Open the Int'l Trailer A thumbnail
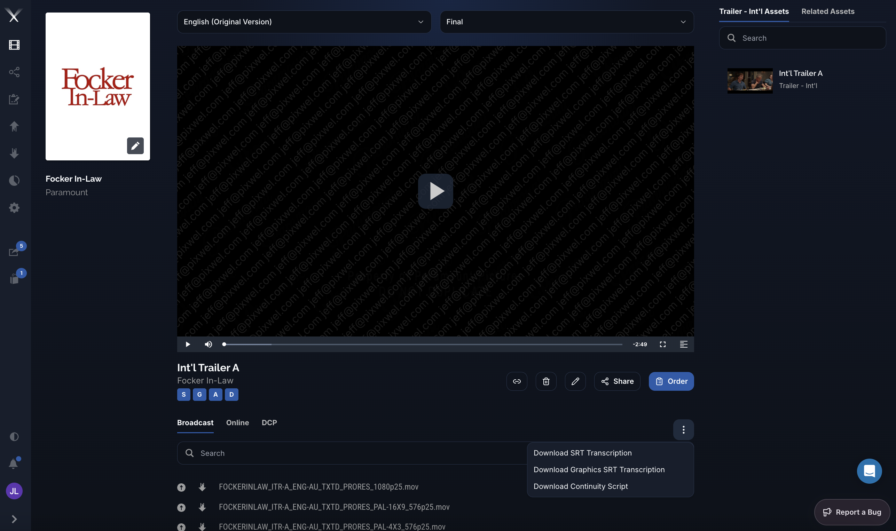This screenshot has height=531, width=896. 749,81
